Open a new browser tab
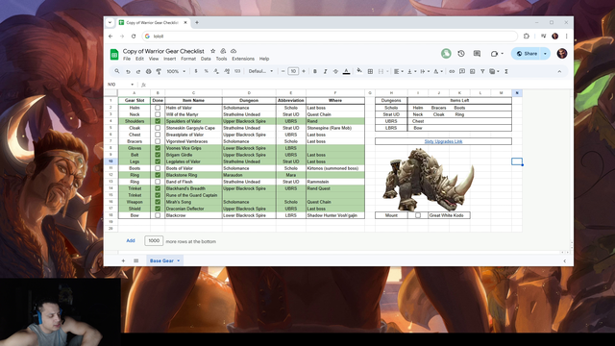Viewport: 615px width, 346px height. [x=197, y=22]
